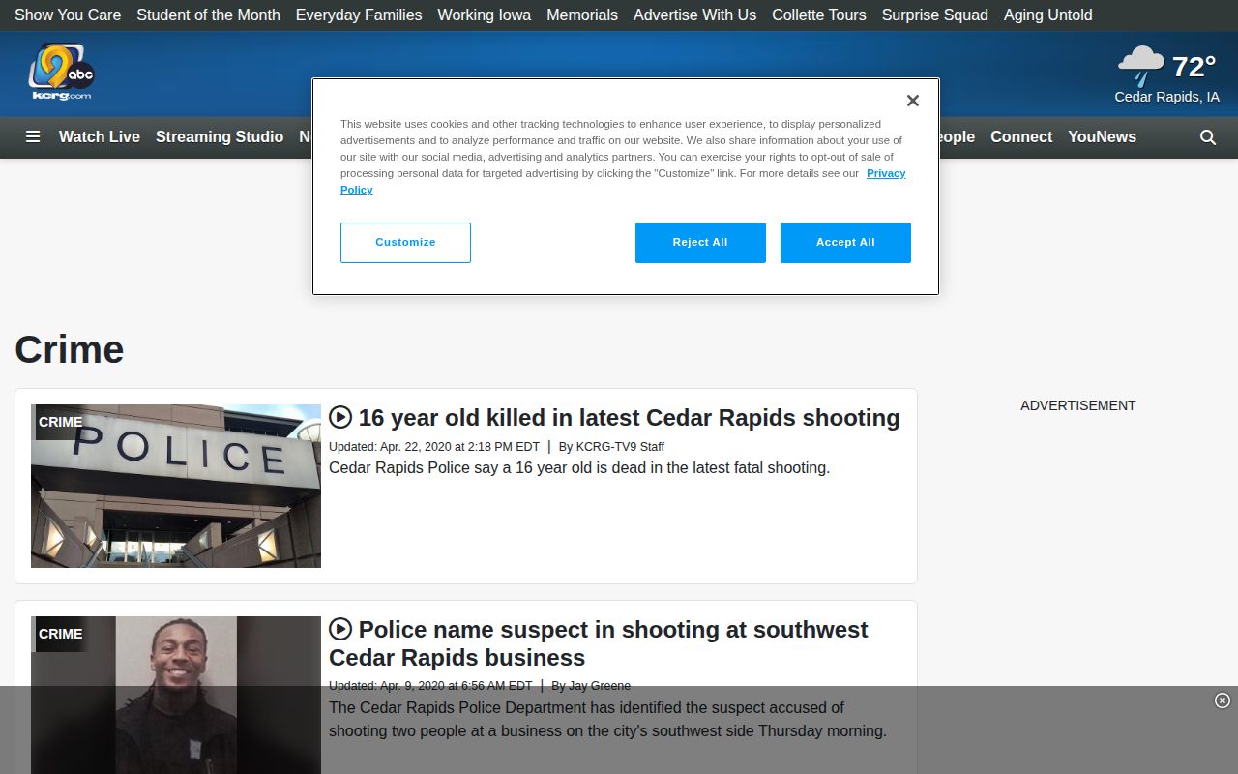The width and height of the screenshot is (1238, 774).
Task: Open Police name suspect shooting headline
Action: tap(599, 643)
